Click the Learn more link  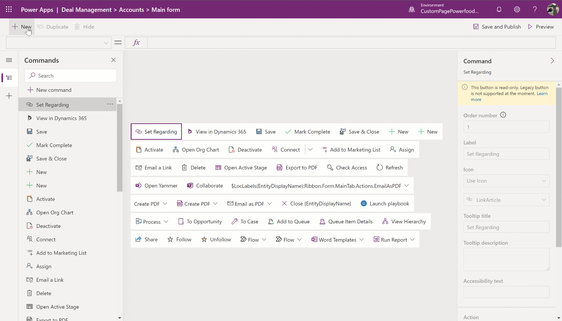(x=542, y=94)
